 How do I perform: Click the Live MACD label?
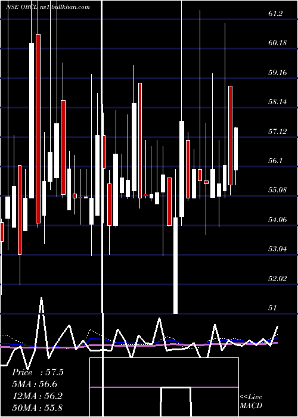click(251, 402)
